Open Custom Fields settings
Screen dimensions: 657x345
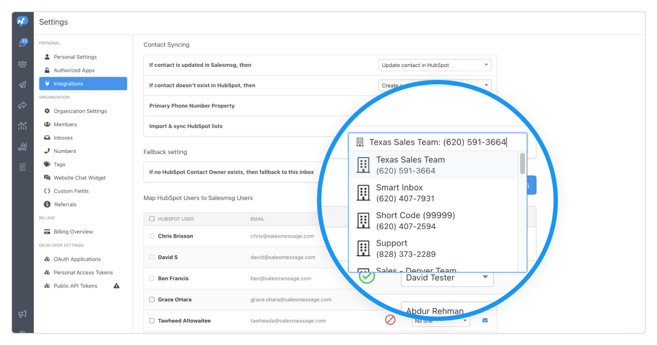click(x=71, y=191)
